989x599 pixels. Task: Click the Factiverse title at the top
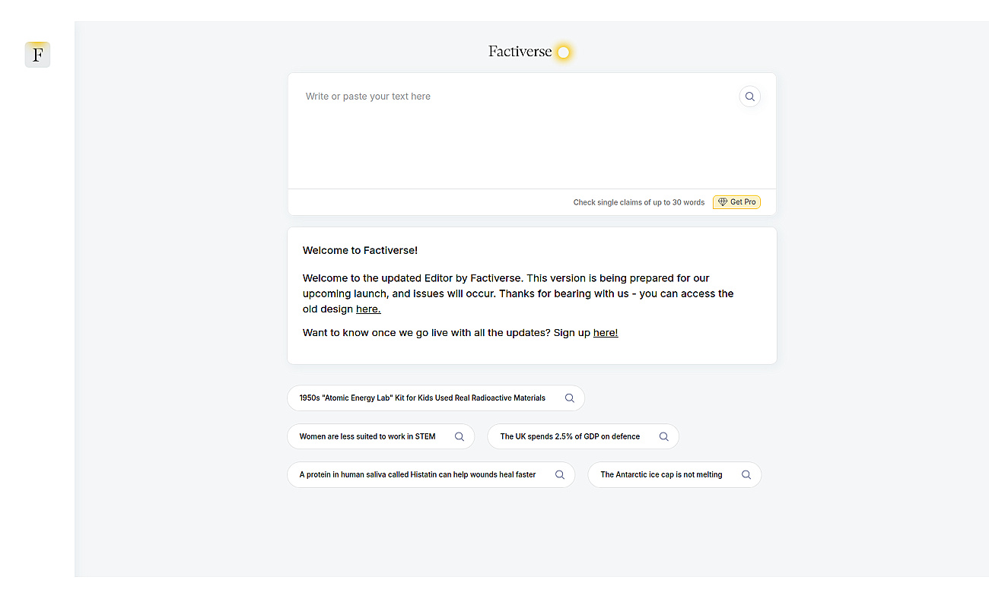pos(520,52)
